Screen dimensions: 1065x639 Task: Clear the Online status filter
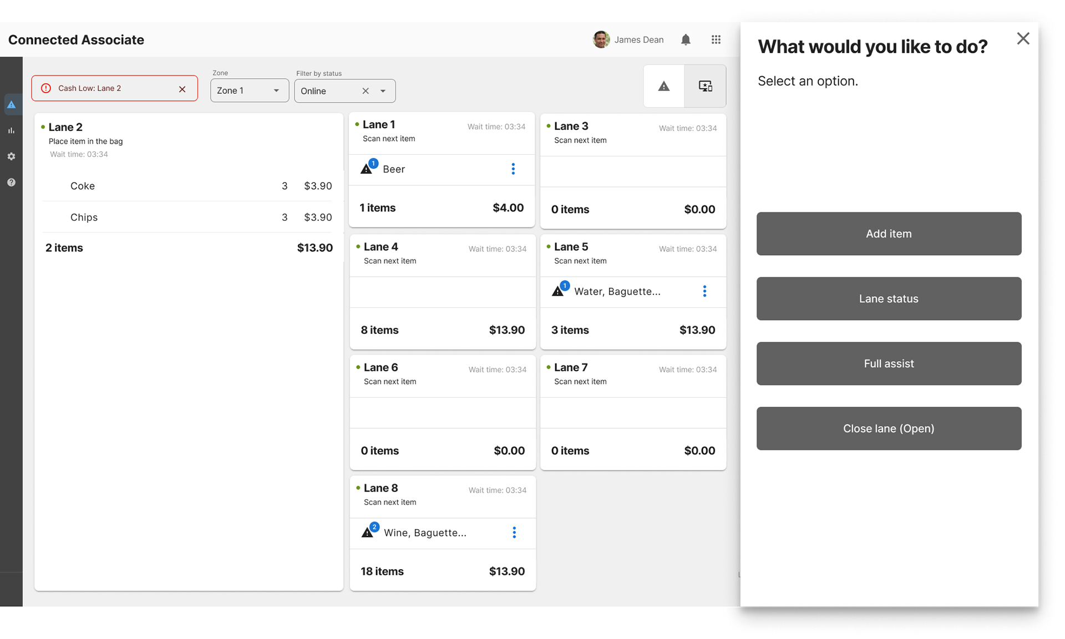click(366, 91)
